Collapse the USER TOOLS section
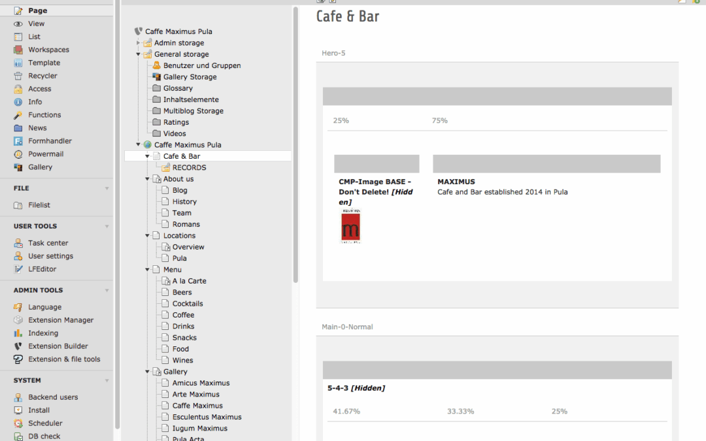The height and width of the screenshot is (441, 706). (x=107, y=226)
